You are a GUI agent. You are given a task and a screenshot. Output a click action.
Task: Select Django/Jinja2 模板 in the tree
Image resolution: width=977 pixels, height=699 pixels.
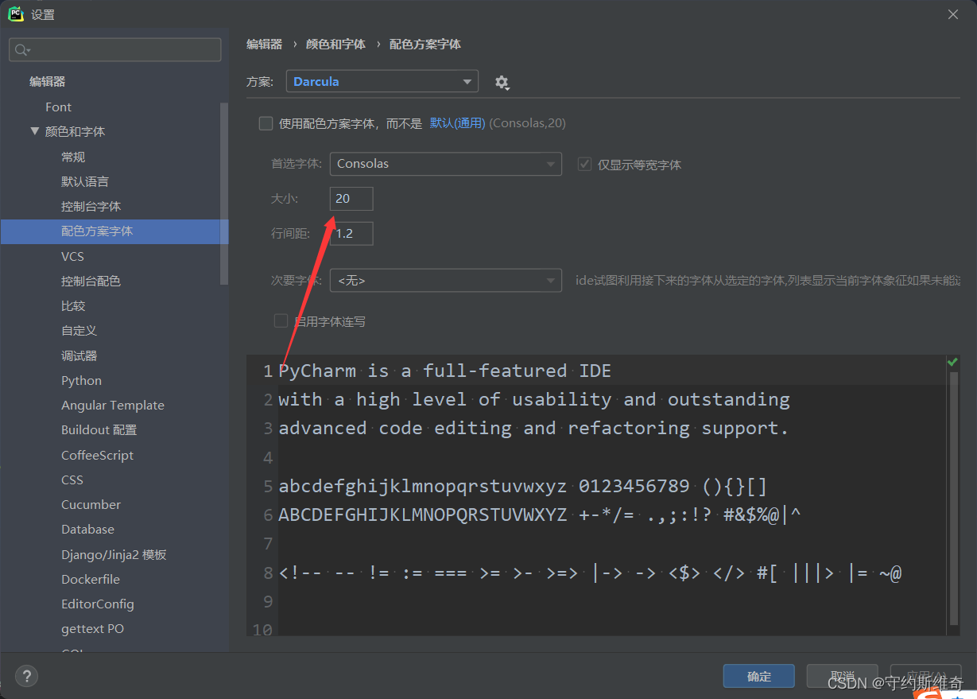(114, 554)
